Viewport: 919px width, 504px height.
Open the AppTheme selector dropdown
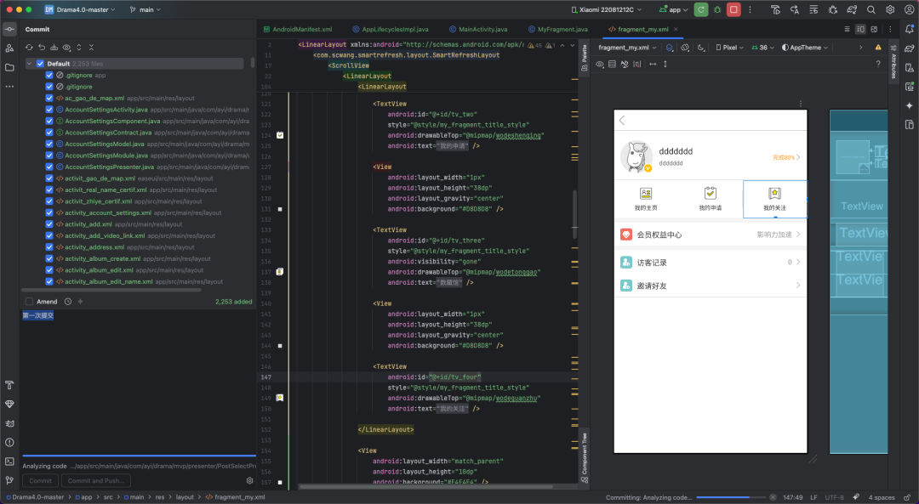click(x=802, y=48)
